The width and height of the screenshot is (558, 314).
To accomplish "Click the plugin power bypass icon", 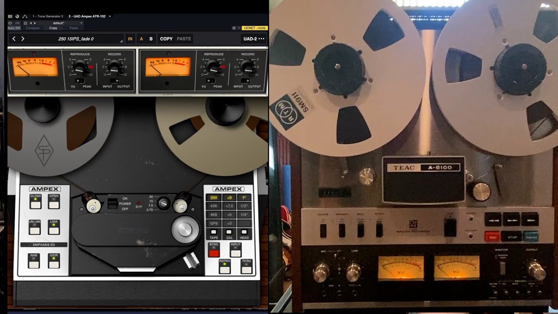I will (x=10, y=23).
